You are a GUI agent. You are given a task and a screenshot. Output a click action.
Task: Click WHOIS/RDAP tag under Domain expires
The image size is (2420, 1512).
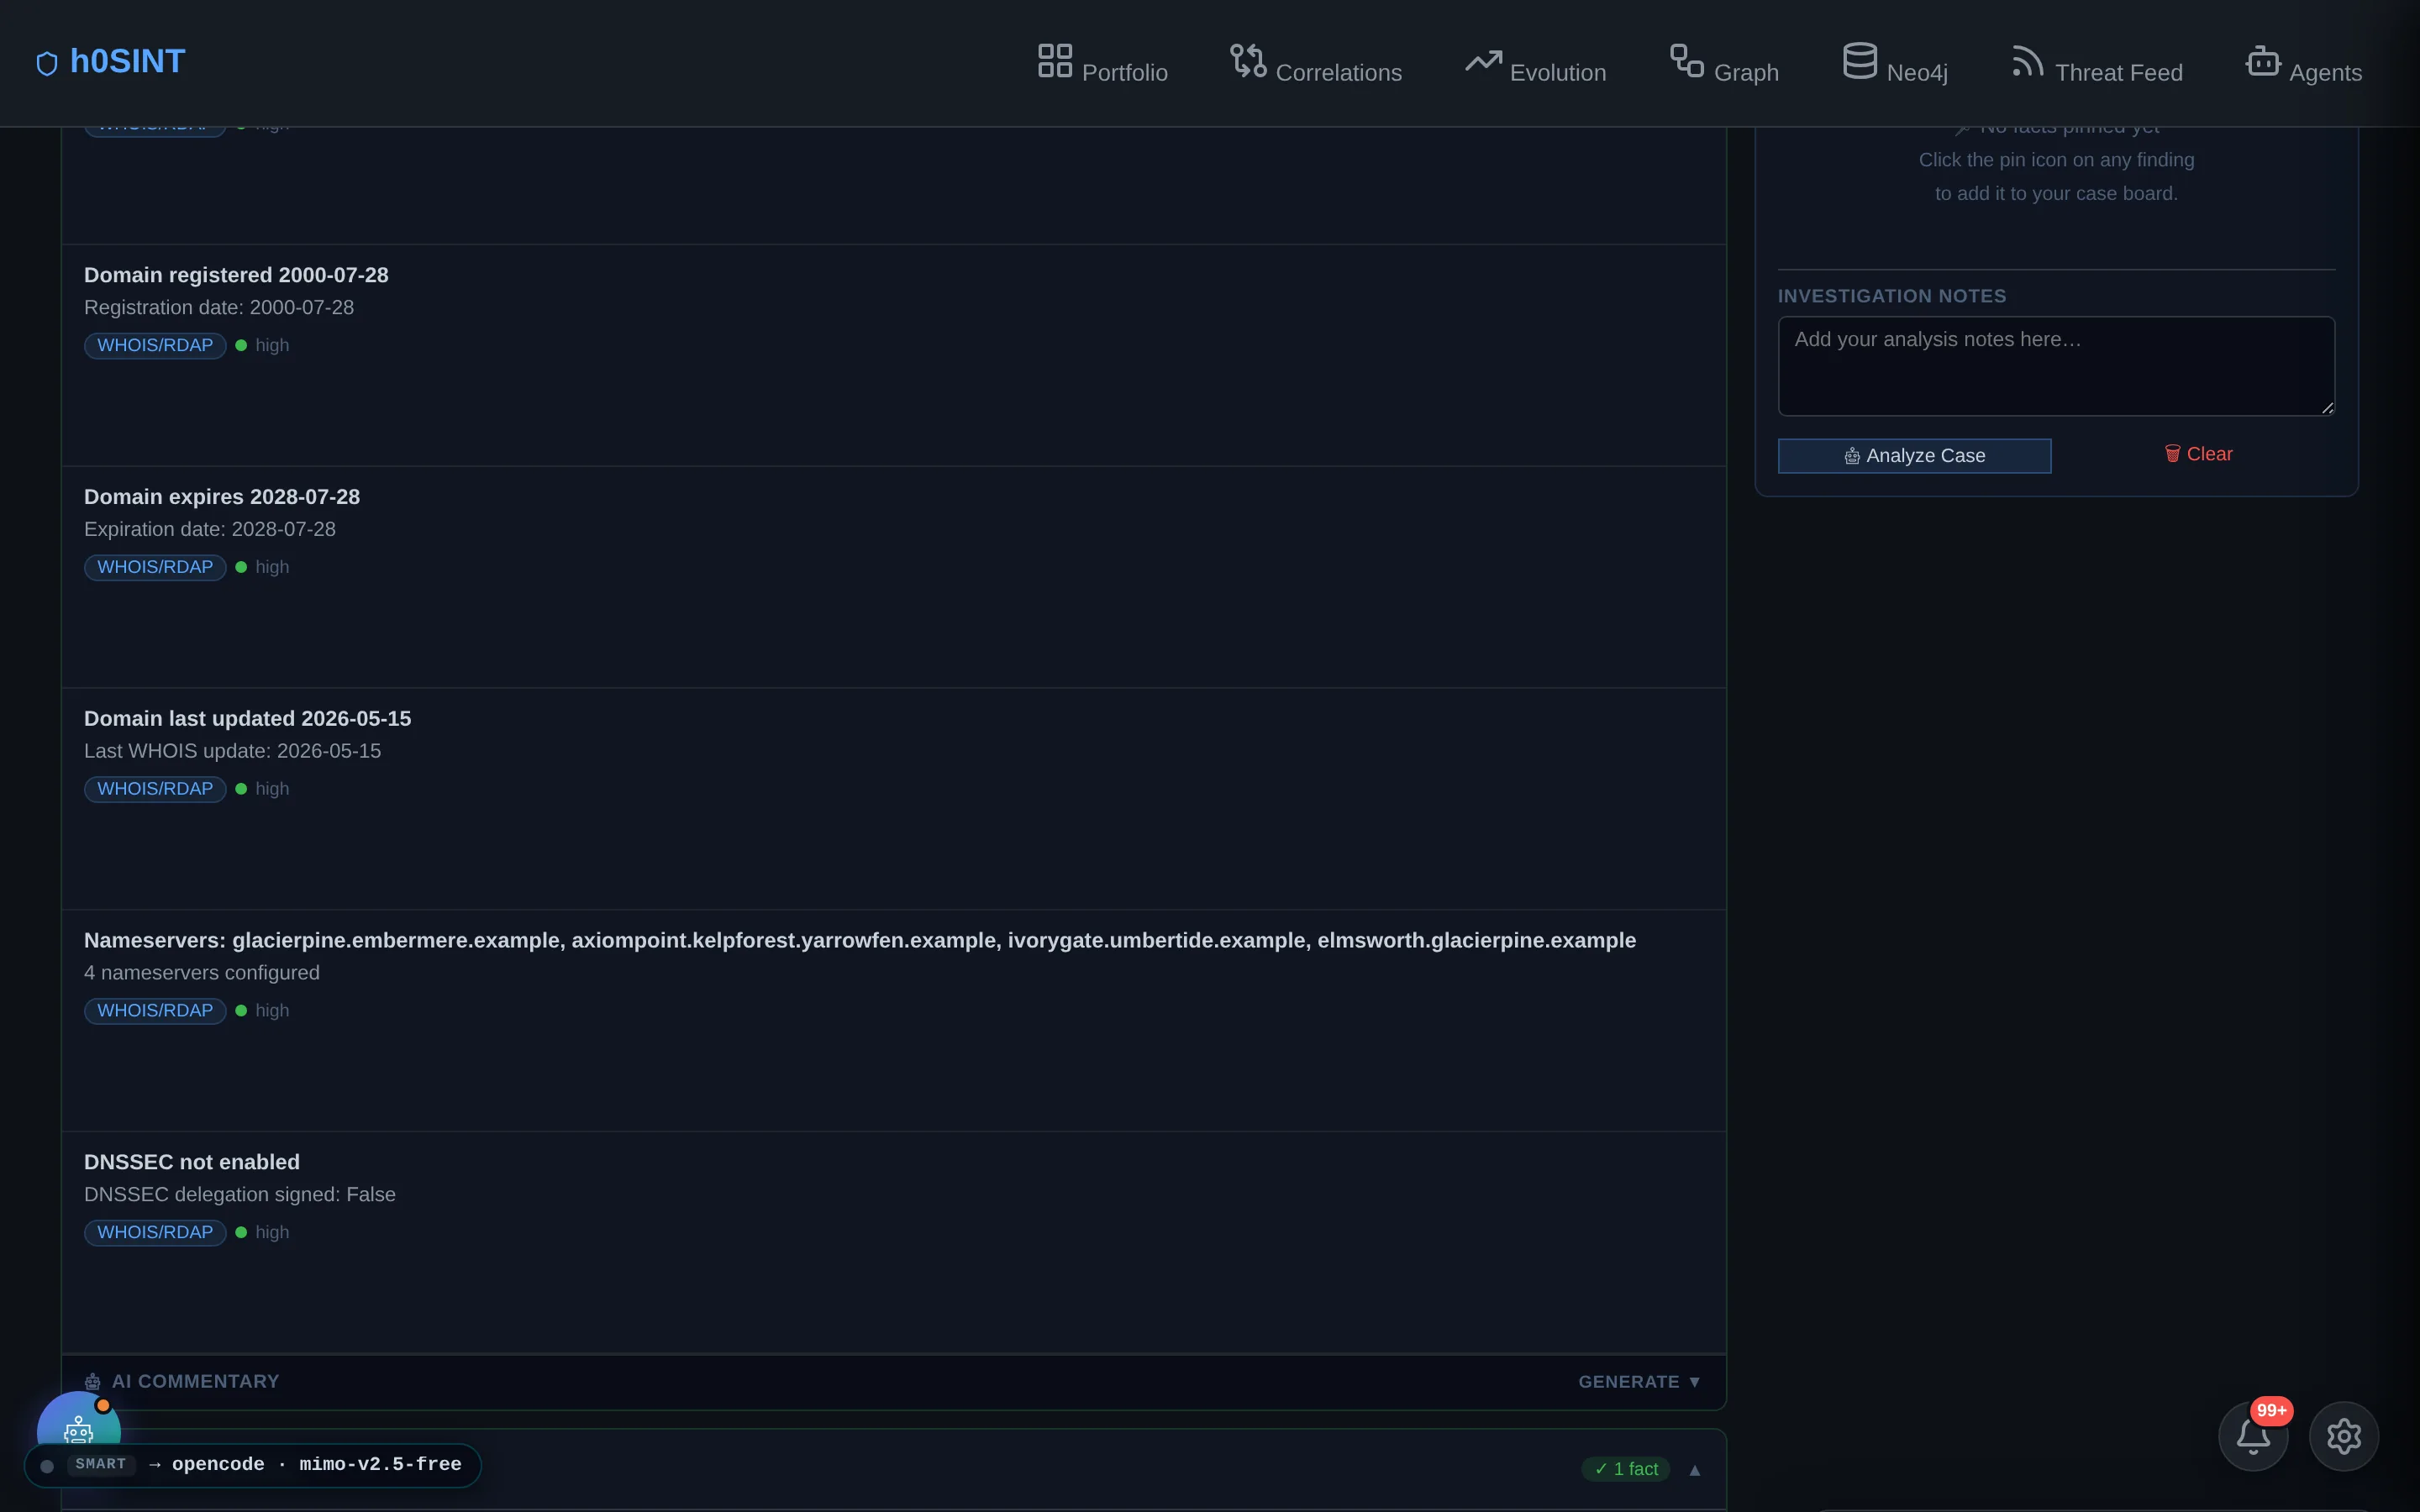155,567
